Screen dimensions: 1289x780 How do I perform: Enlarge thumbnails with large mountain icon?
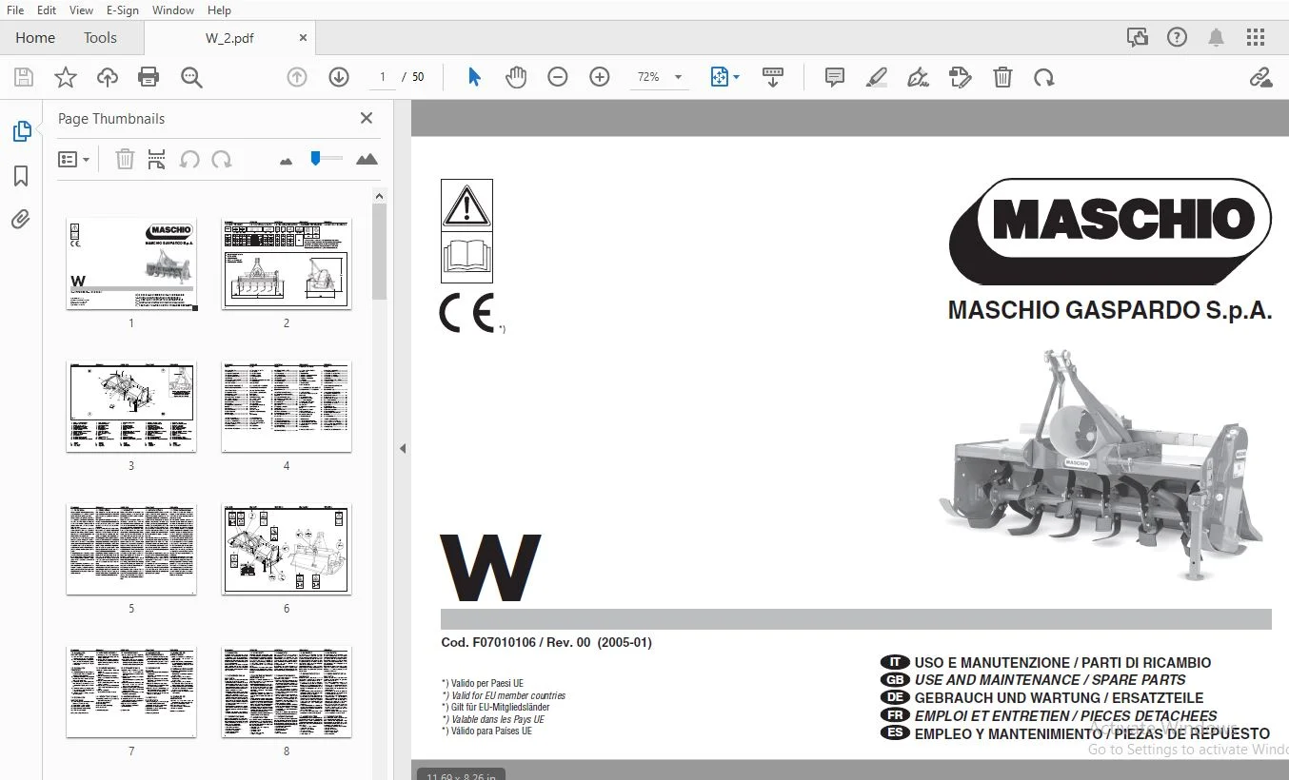[x=367, y=159]
